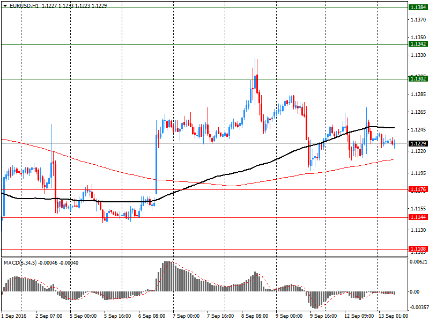Click the 2 Sep 07:00 time label

(49, 316)
